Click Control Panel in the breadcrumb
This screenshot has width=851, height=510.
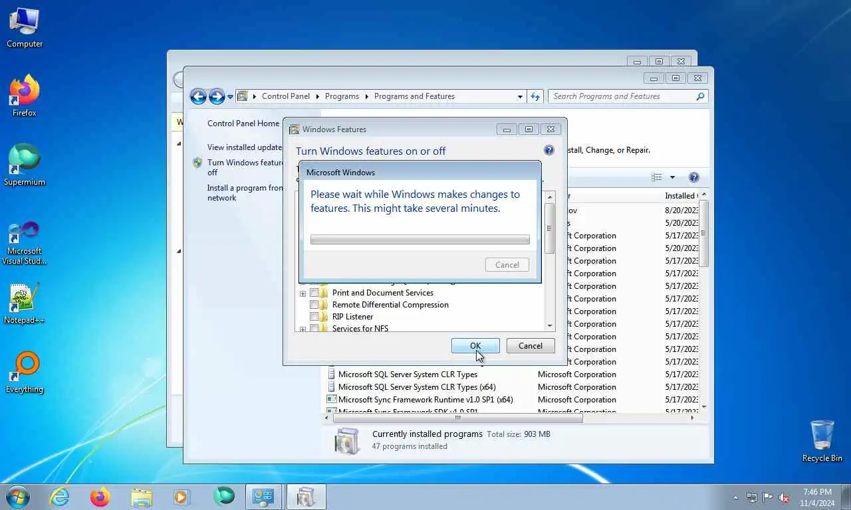coord(286,96)
